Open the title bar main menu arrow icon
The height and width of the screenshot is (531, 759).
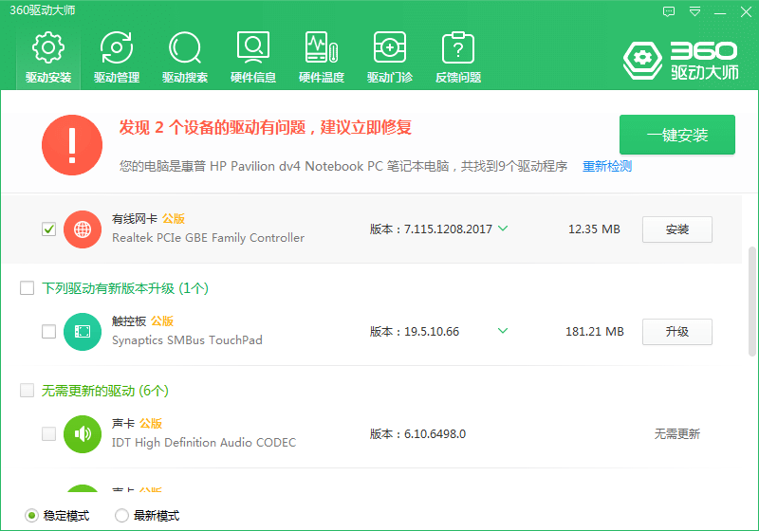(694, 11)
